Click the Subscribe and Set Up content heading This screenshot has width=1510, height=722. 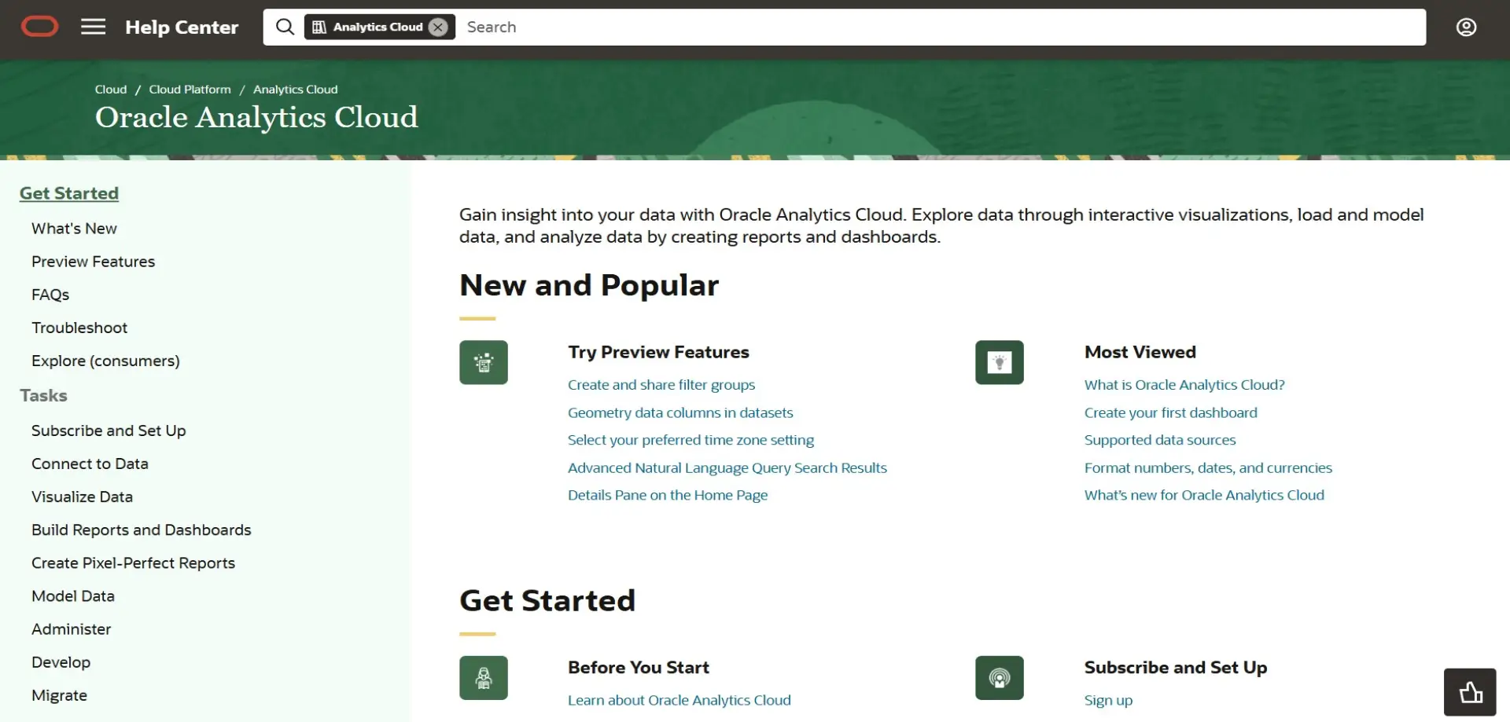pyautogui.click(x=1175, y=667)
